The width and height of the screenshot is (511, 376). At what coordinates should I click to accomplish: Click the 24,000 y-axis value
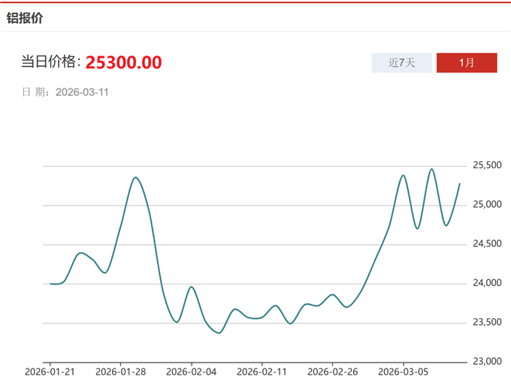coord(487,284)
